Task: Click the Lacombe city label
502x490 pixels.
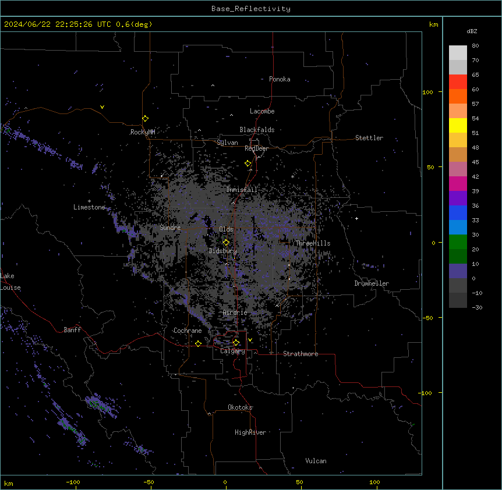Action: point(262,111)
